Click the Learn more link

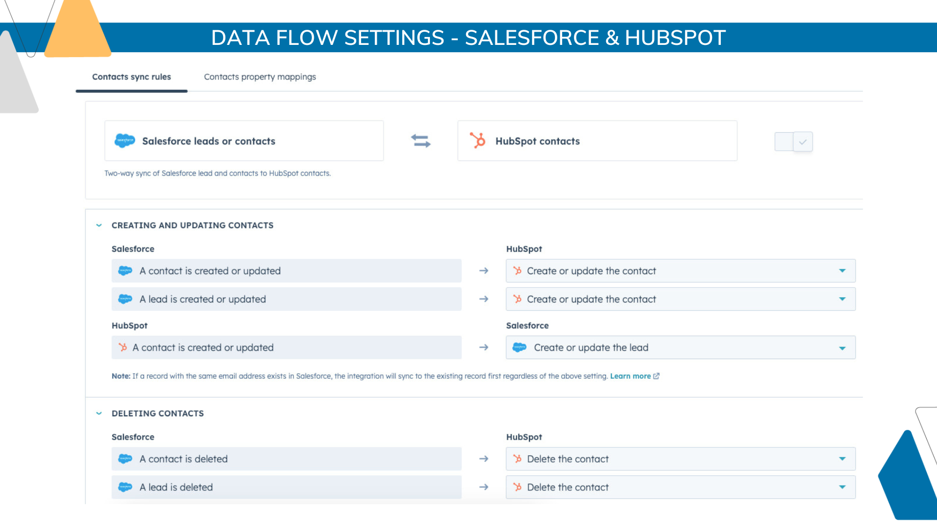630,376
